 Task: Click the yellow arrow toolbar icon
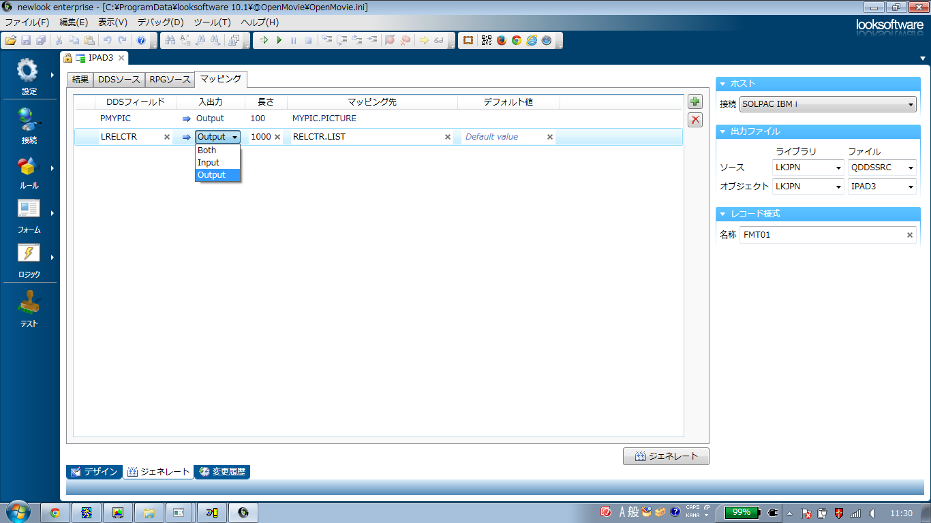pyautogui.click(x=424, y=40)
